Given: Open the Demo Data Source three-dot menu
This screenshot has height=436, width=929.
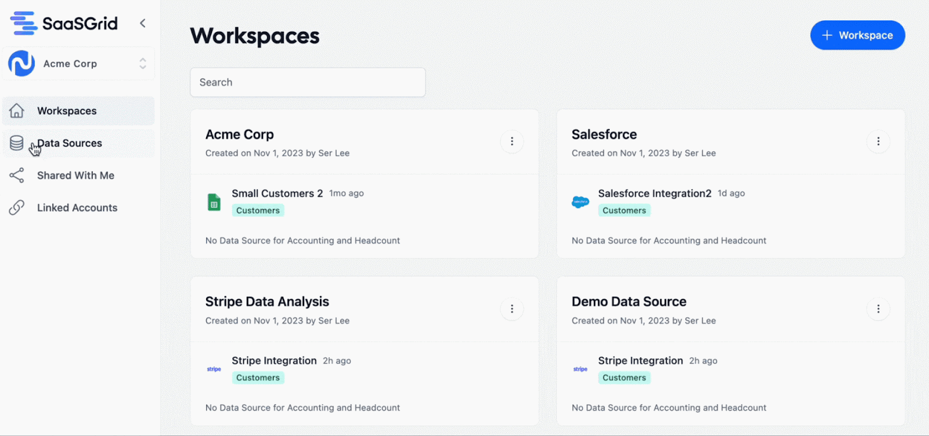Looking at the screenshot, I should point(878,309).
